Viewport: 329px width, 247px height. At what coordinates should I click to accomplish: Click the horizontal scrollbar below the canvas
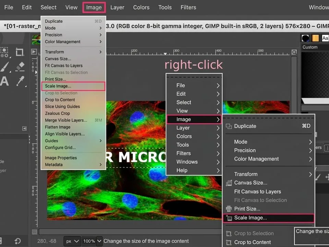131,232
